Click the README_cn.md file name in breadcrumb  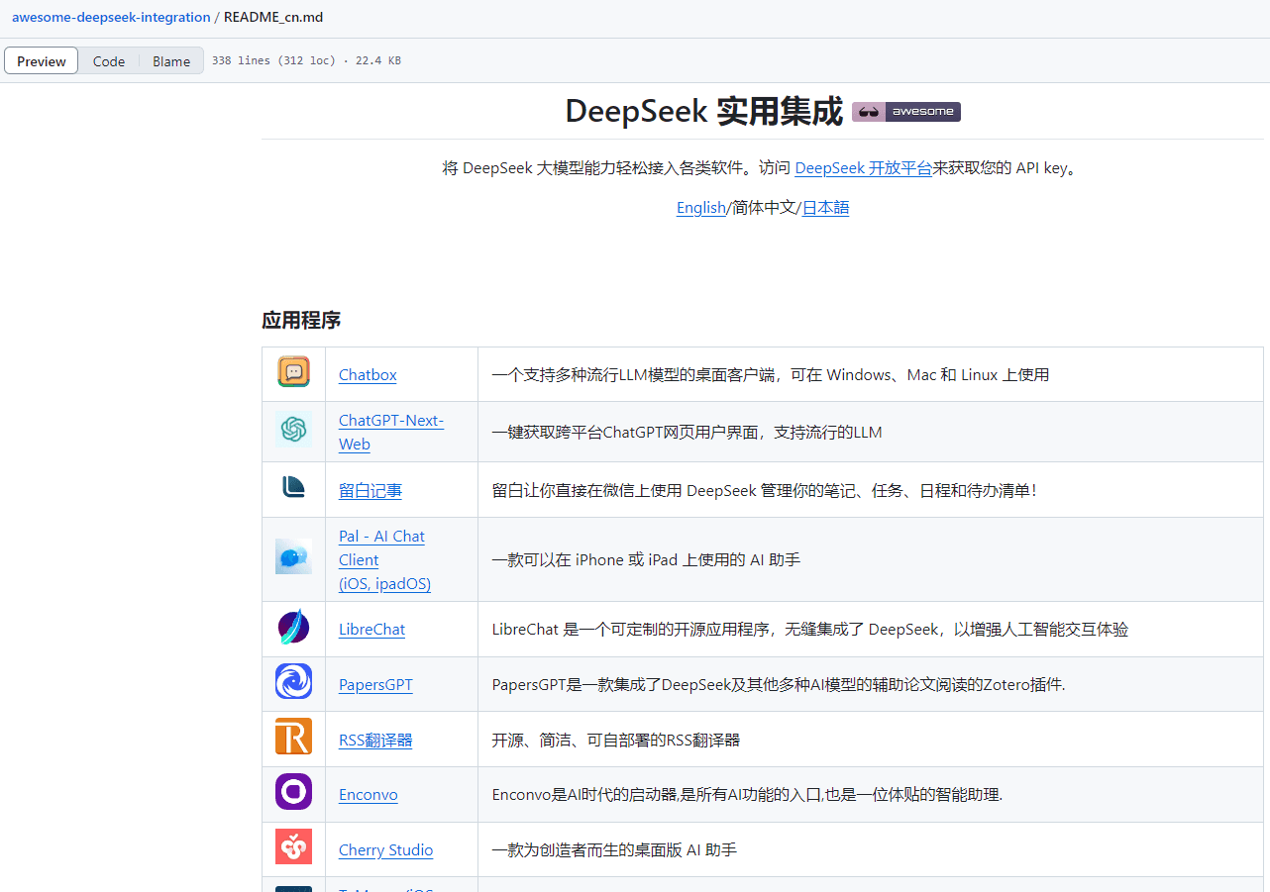(x=273, y=18)
